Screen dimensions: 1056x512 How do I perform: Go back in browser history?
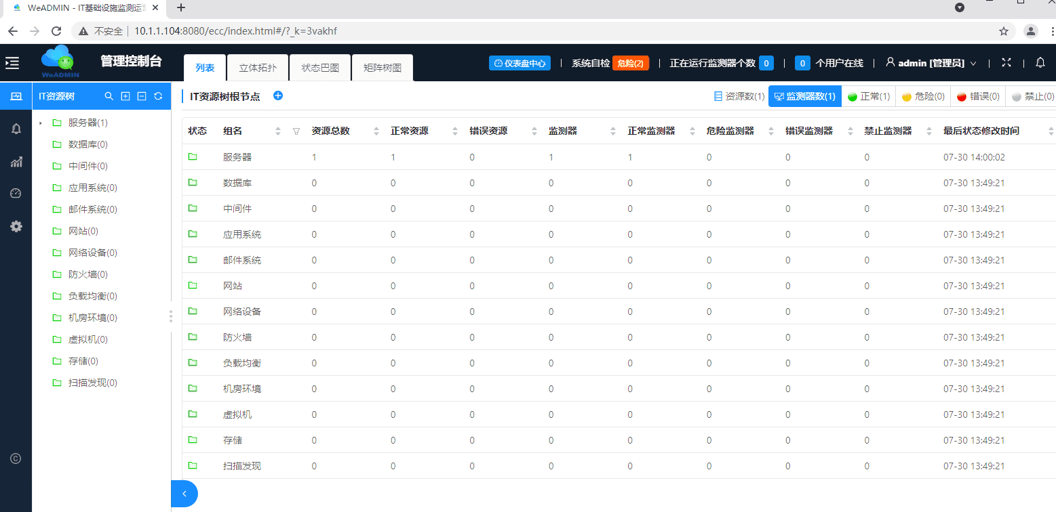click(x=13, y=31)
